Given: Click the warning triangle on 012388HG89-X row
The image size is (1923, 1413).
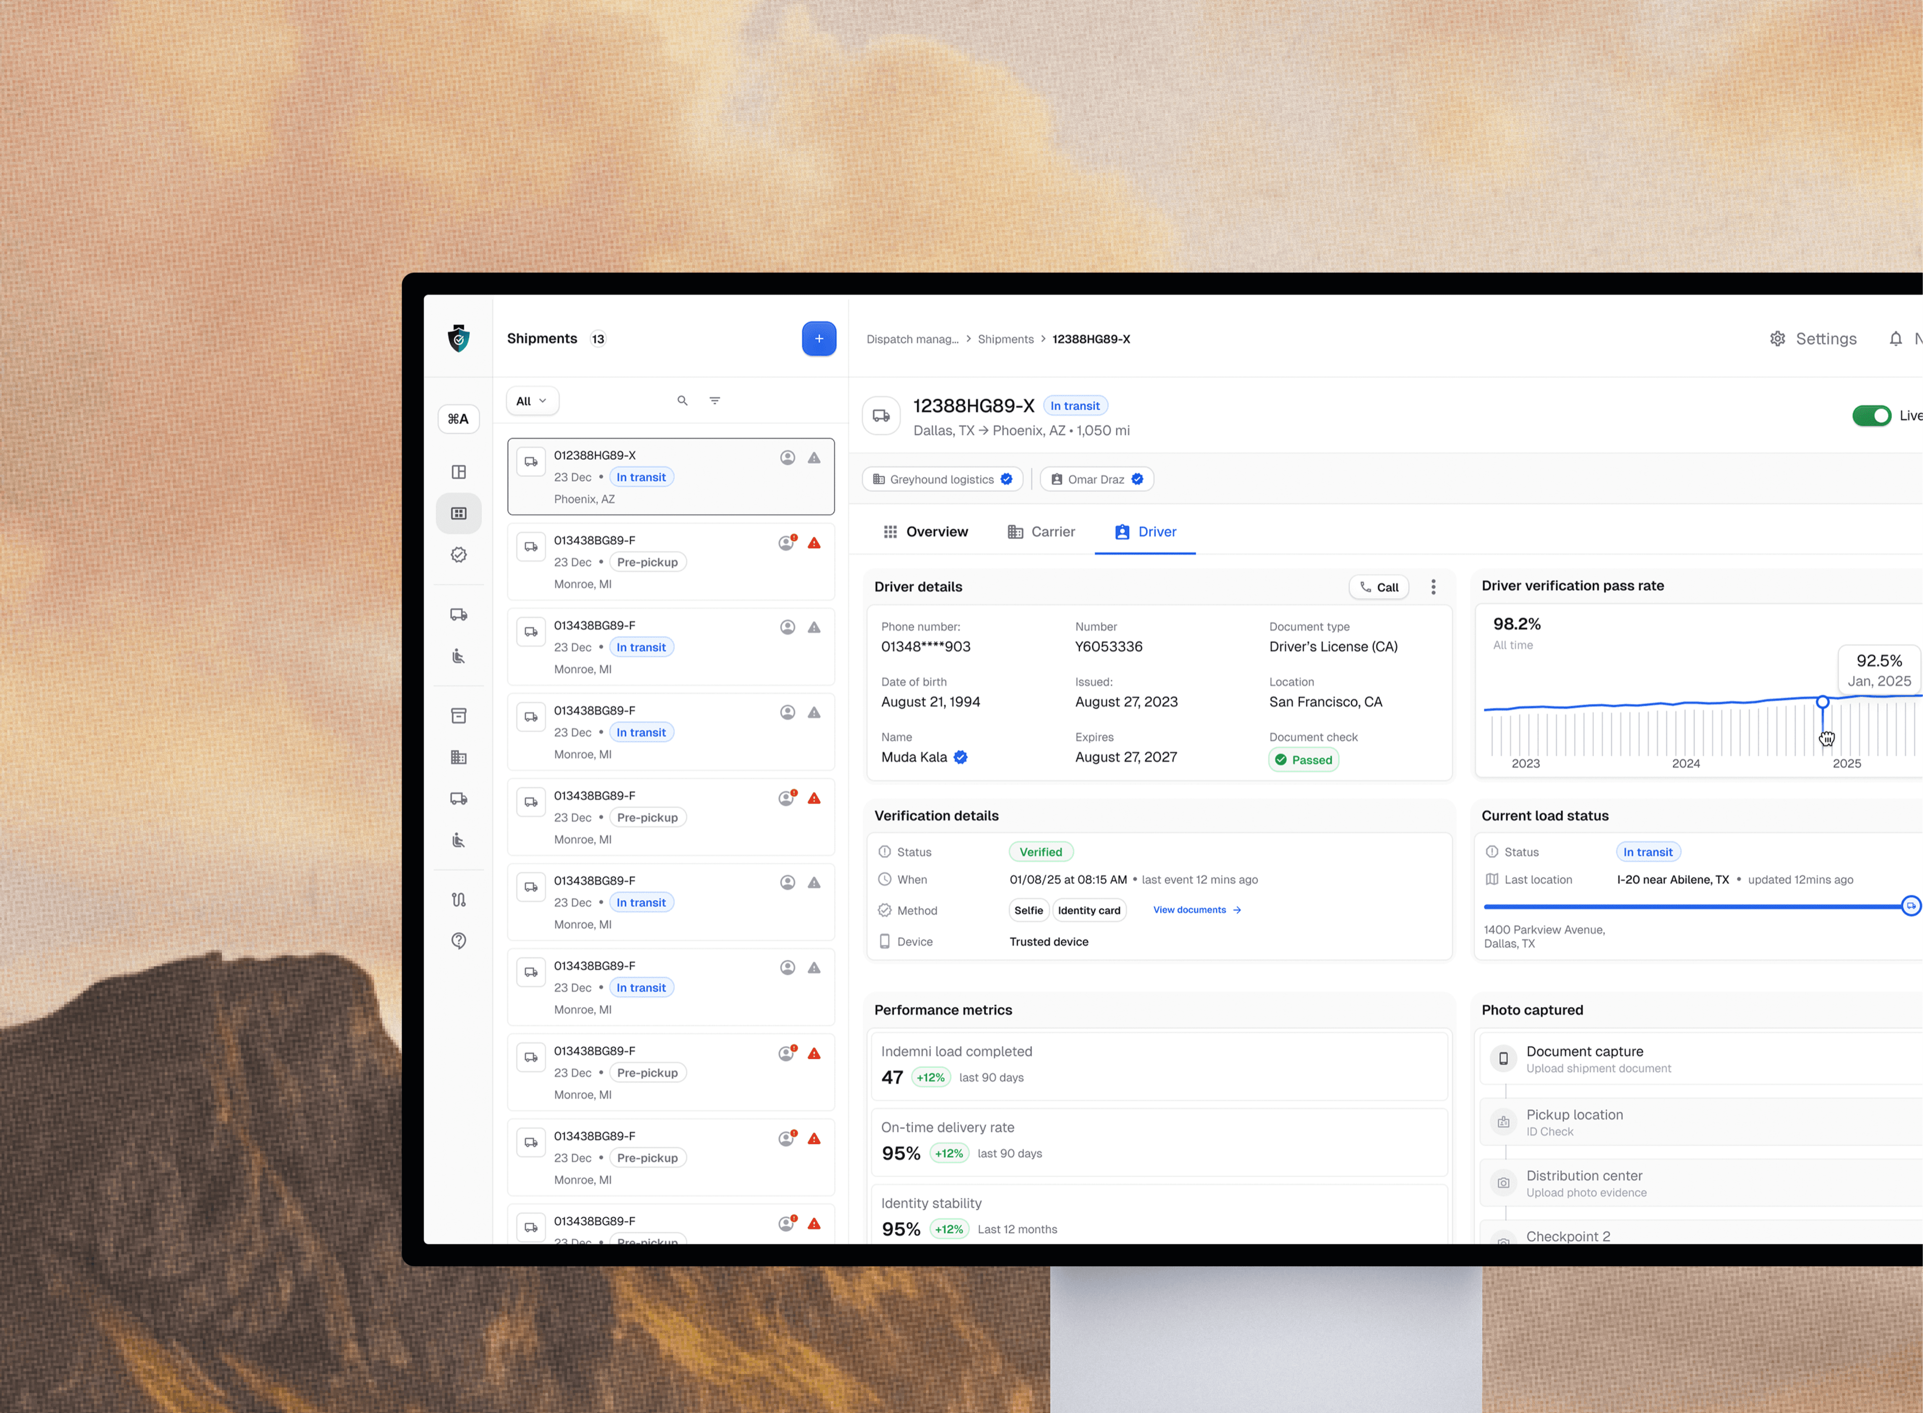Looking at the screenshot, I should 814,458.
